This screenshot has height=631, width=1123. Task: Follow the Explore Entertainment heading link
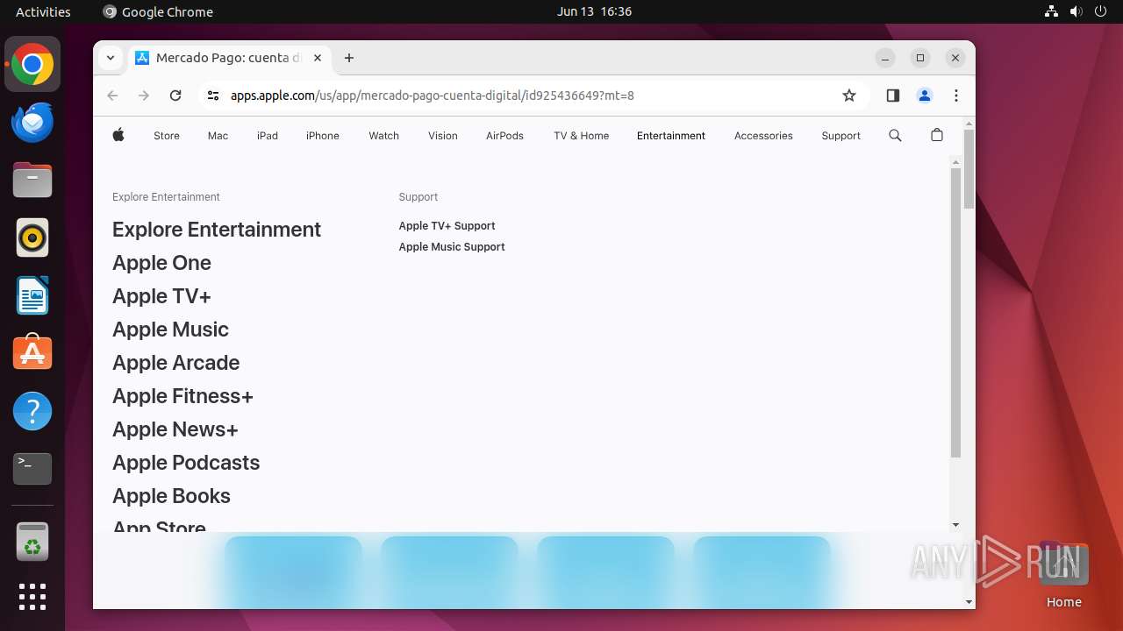(x=217, y=230)
